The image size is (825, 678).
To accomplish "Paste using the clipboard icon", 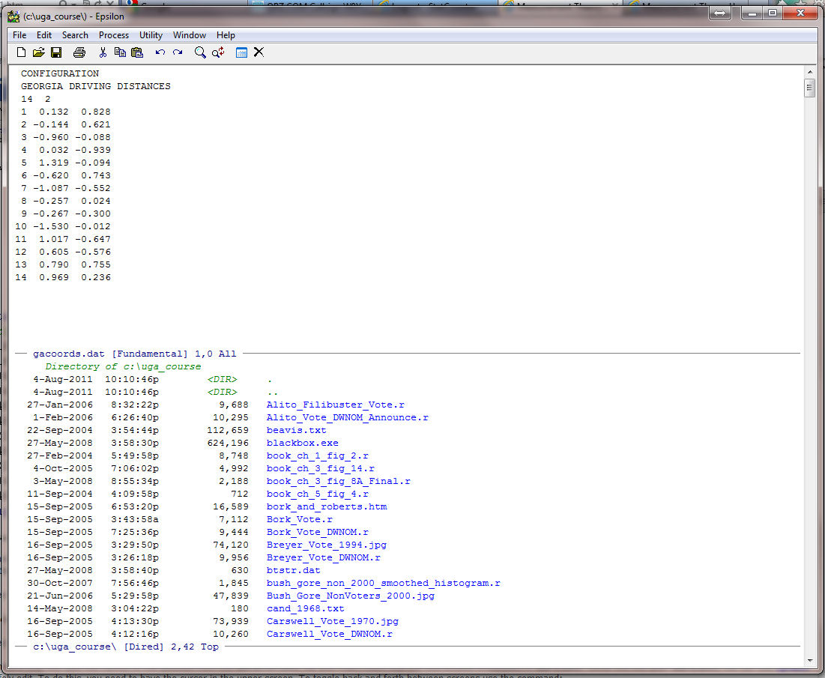I will pyautogui.click(x=137, y=52).
